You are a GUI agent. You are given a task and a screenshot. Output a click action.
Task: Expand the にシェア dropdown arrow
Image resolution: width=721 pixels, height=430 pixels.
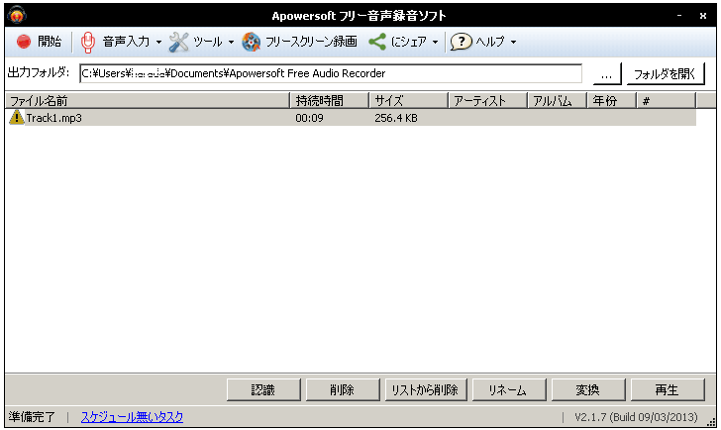pos(435,43)
